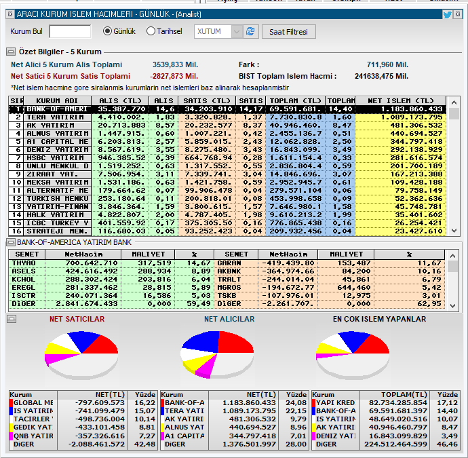The width and height of the screenshot is (468, 458).
Task: Click TSKB in the sold stocks list
Action: click(227, 296)
